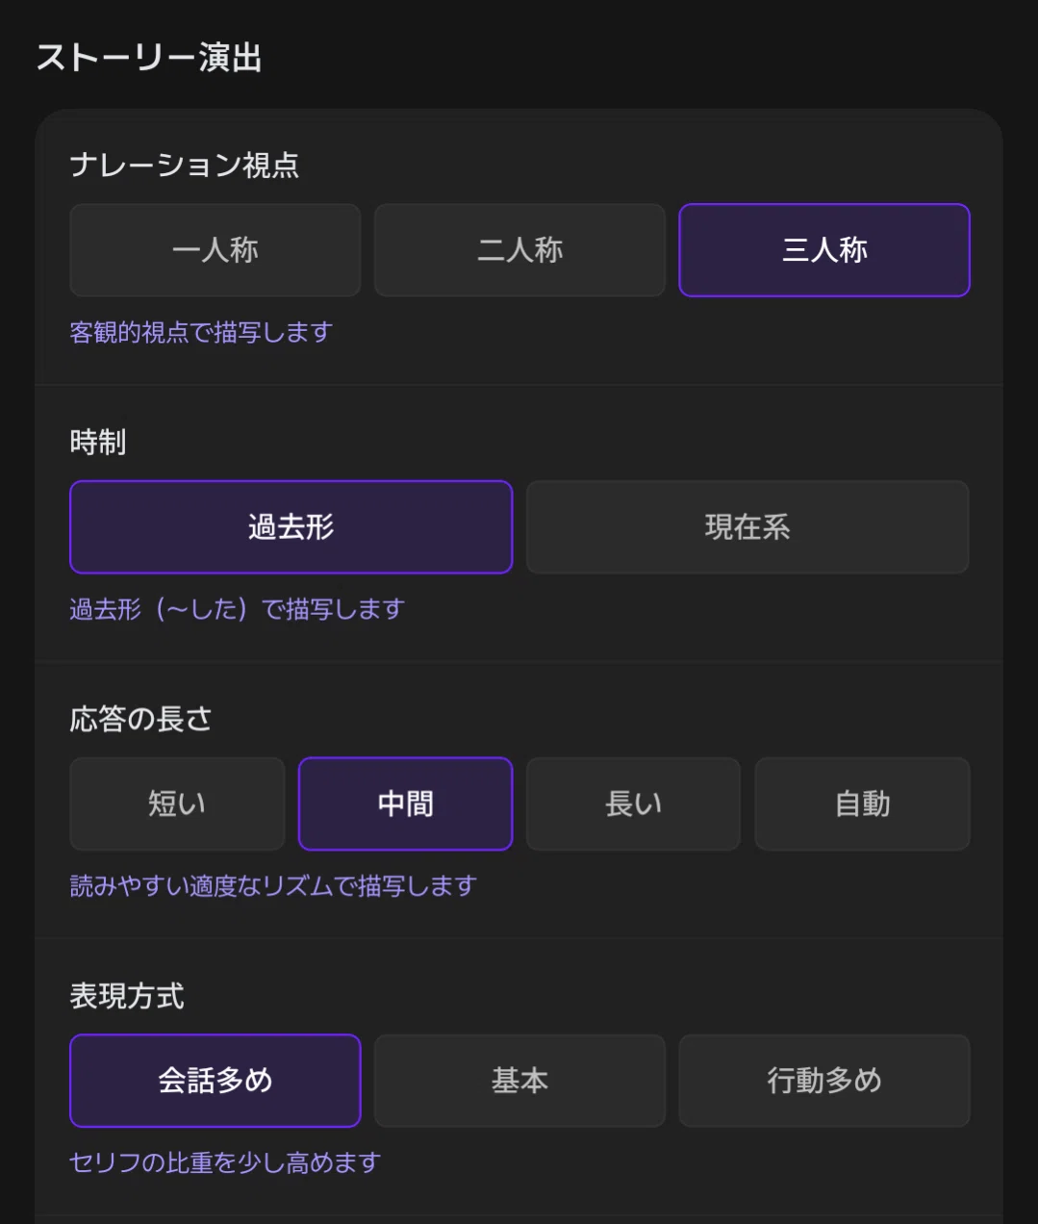
Task: Click the 応答の長さ section label
Action: (x=140, y=719)
